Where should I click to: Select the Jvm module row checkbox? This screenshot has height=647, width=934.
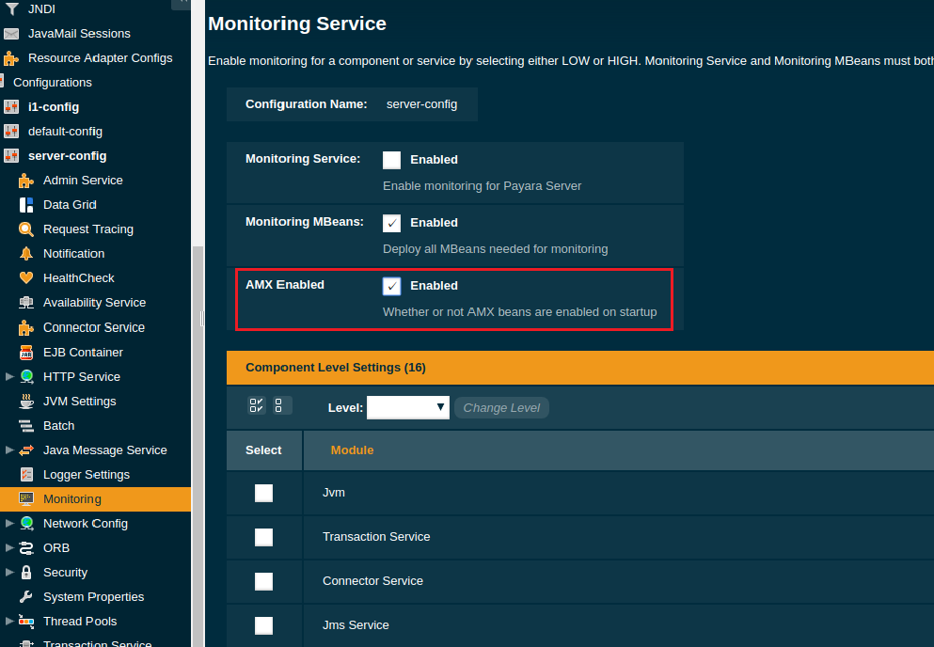point(263,493)
